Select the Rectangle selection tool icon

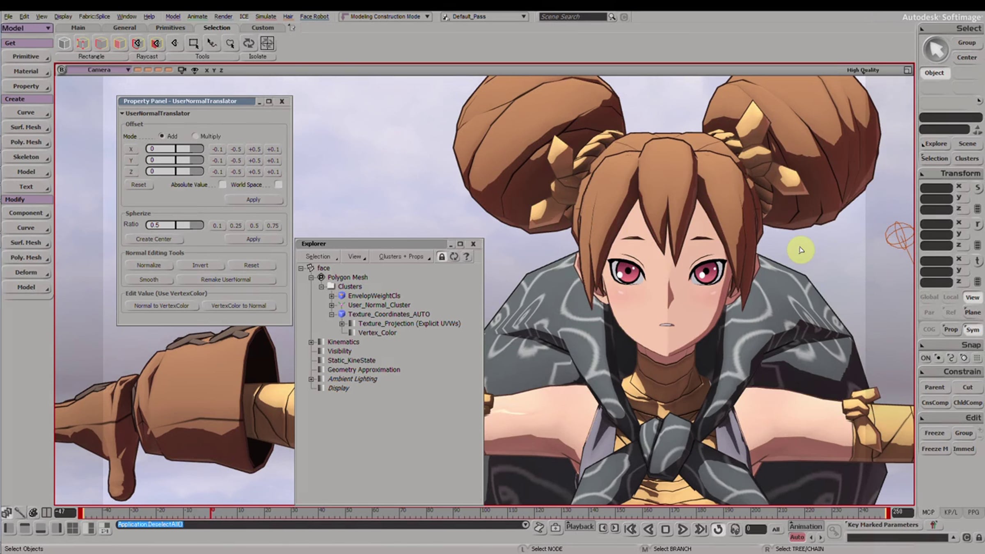(193, 43)
